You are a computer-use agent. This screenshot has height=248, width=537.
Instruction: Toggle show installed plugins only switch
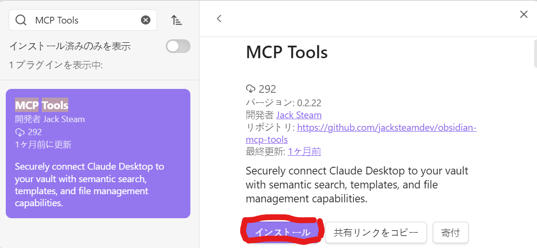pyautogui.click(x=178, y=46)
